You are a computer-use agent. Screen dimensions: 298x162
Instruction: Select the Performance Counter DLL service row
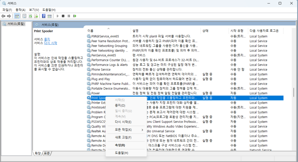point(185,60)
